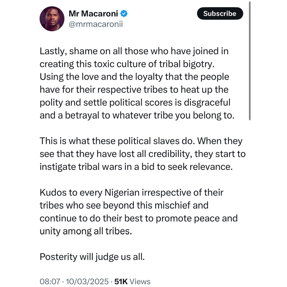Screen dimensions: 287x287
Task: Click the 10/03/2025 post date
Action: 87,281
